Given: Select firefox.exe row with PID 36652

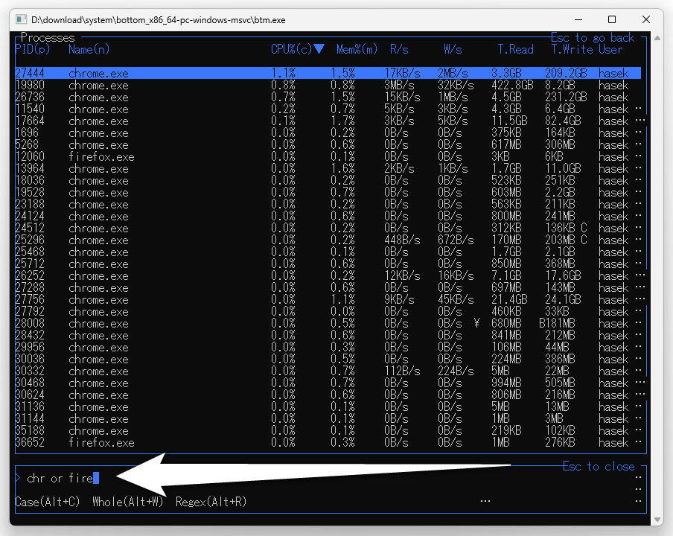Looking at the screenshot, I should (328, 442).
